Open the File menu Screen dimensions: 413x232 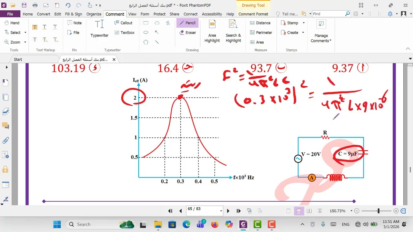point(10,14)
